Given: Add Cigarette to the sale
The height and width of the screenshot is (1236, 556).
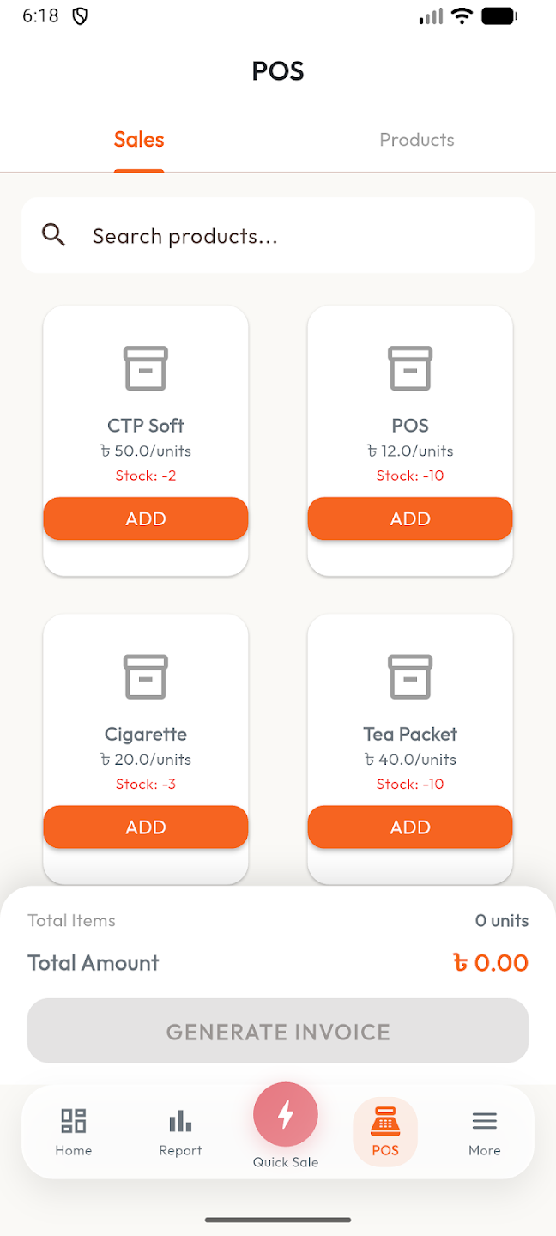Looking at the screenshot, I should 146,827.
